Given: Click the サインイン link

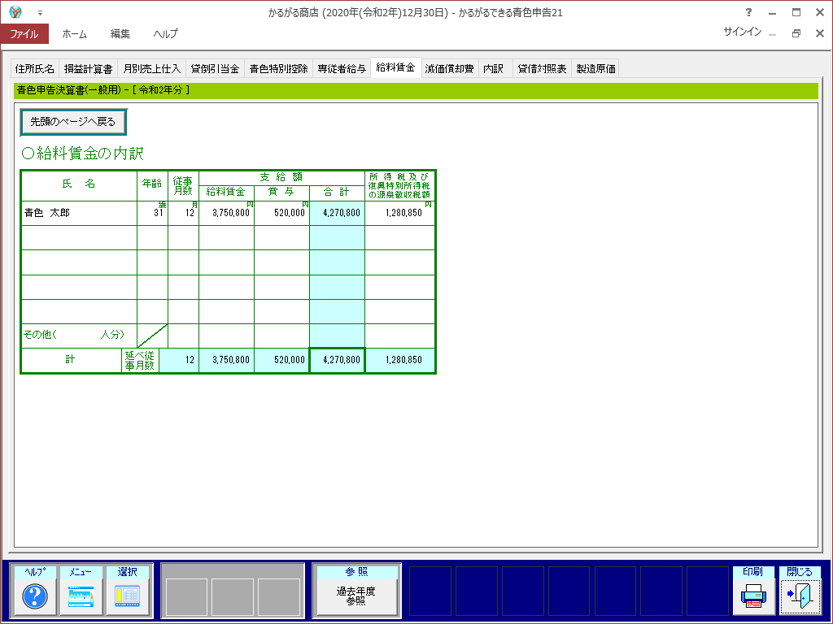Looking at the screenshot, I should click(x=742, y=32).
